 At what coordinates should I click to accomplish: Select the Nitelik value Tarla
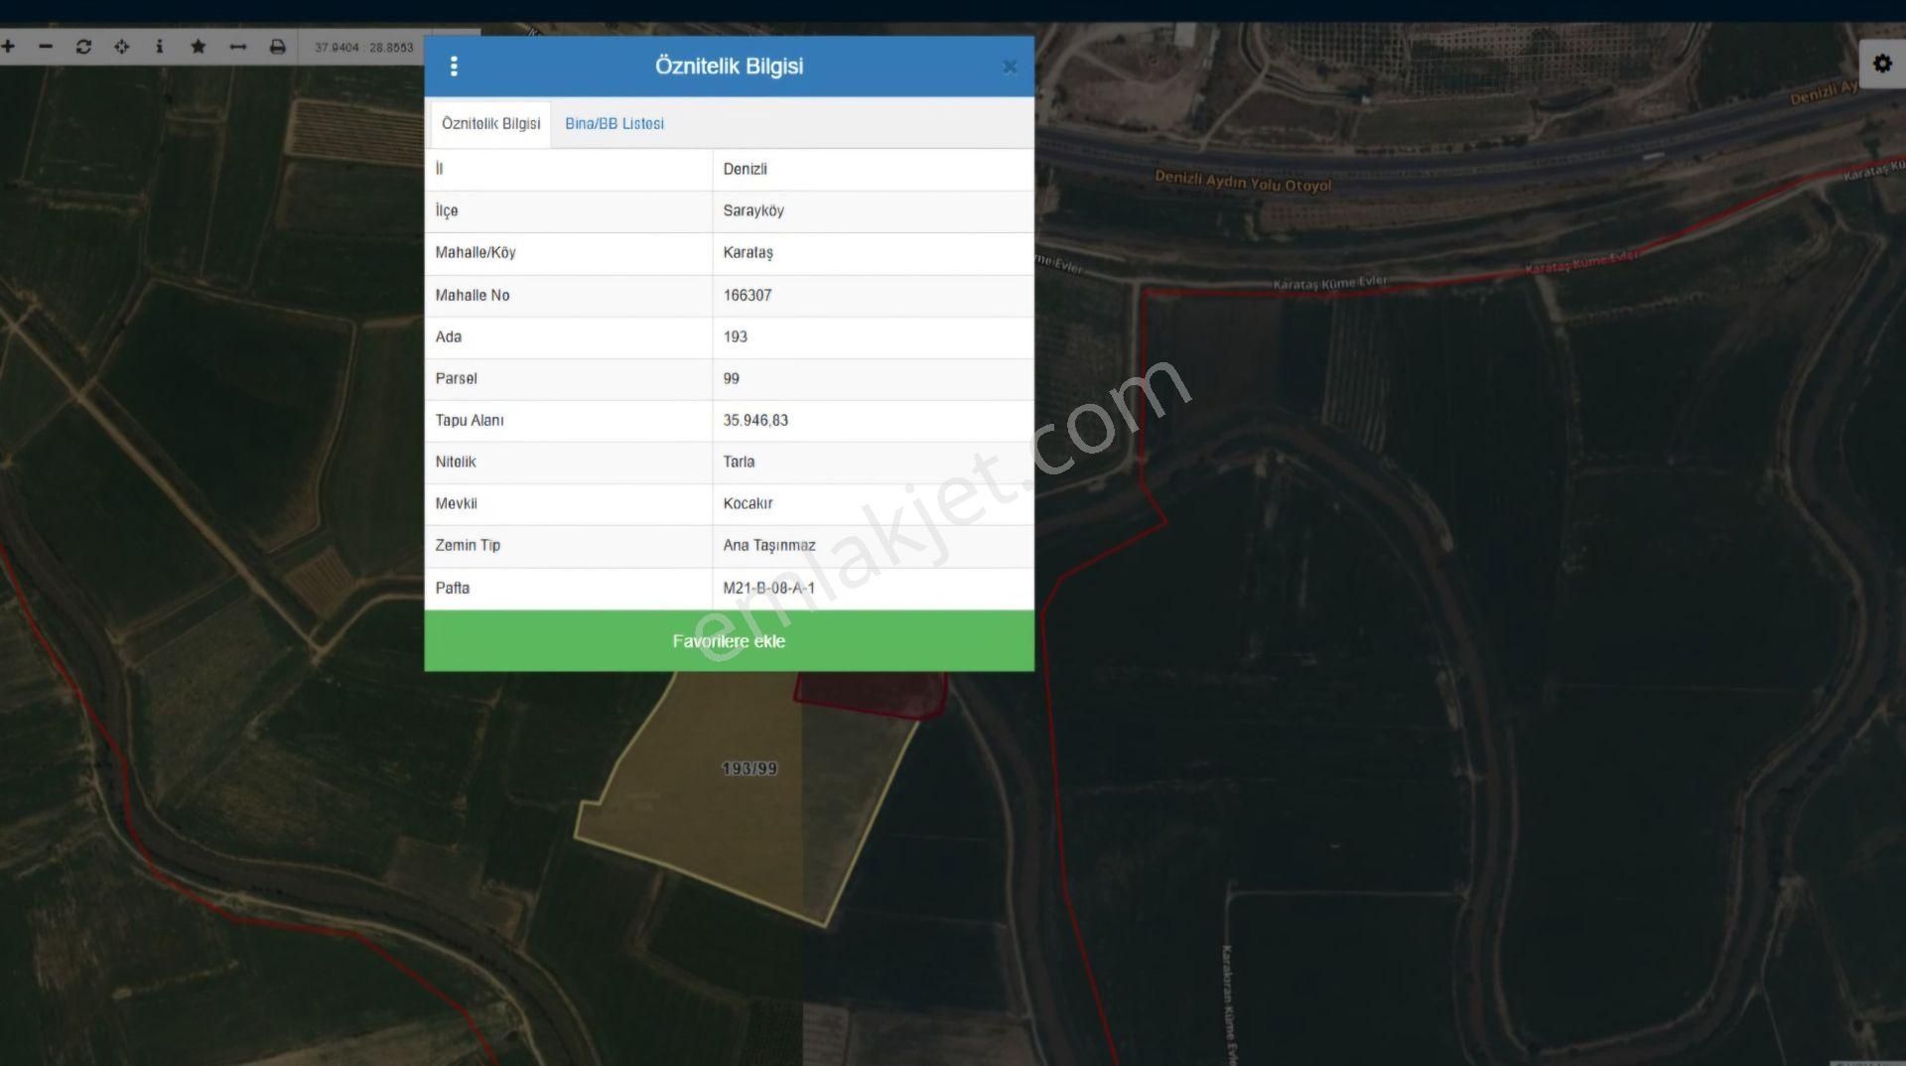coord(739,462)
